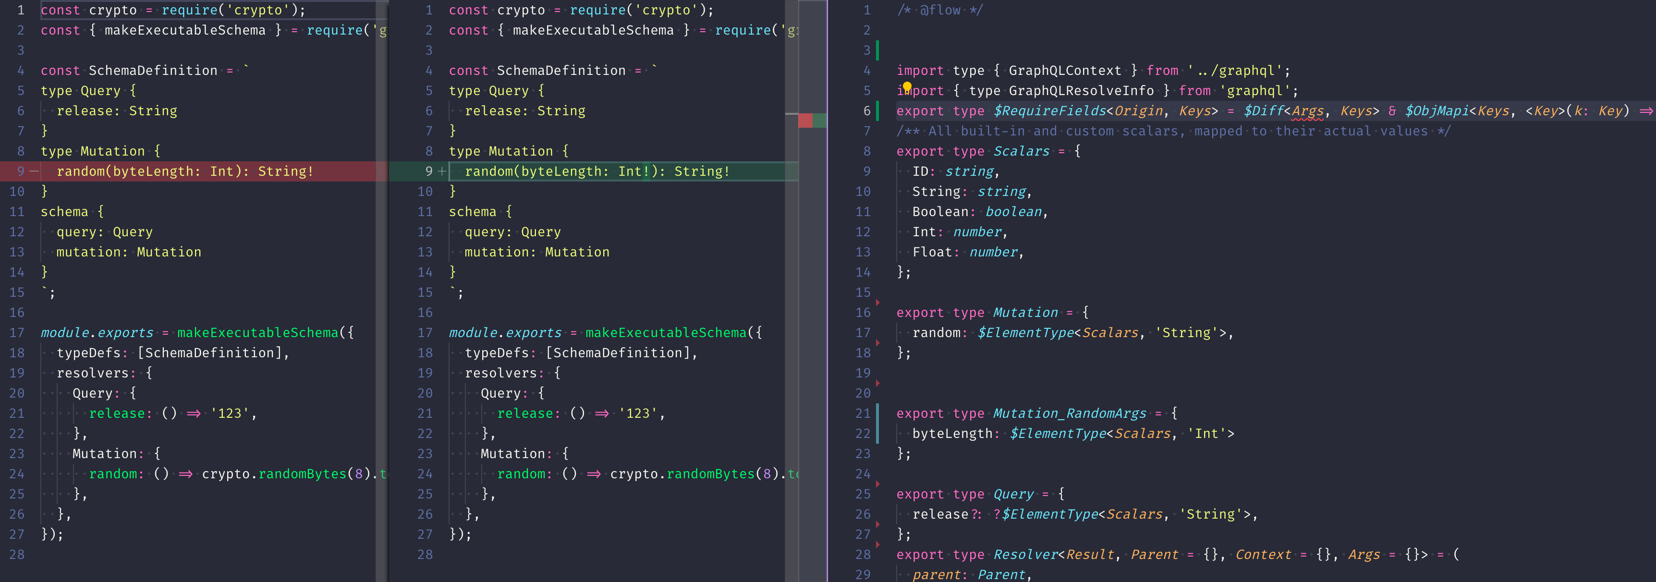The image size is (1656, 582).
Task: Click the green gutter change bar at line 3
Action: tap(877, 50)
